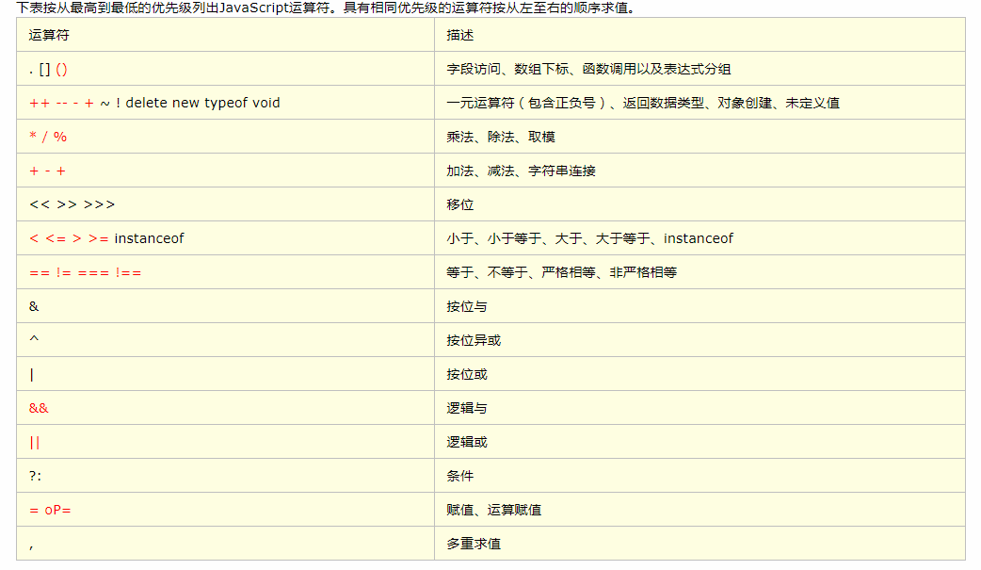
Task: Click the '移位' description cell
Action: (x=700, y=204)
